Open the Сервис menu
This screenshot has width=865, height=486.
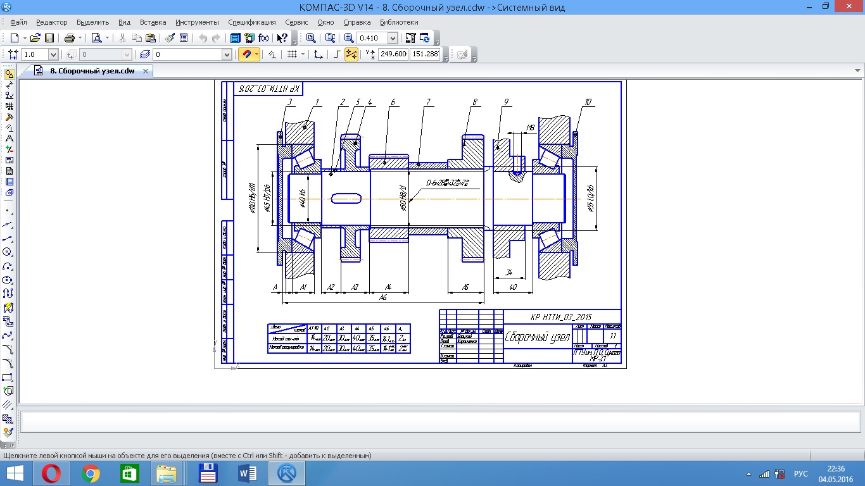[296, 22]
